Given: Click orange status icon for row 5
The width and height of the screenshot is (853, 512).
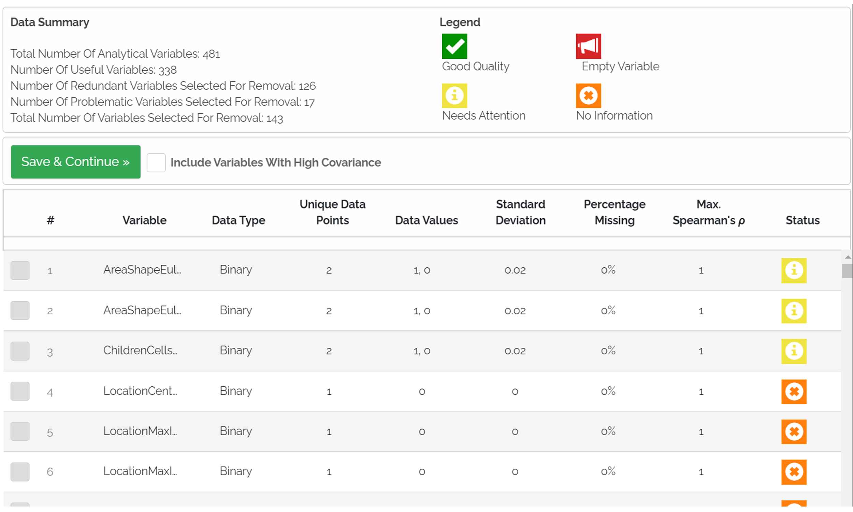Looking at the screenshot, I should click(x=793, y=431).
